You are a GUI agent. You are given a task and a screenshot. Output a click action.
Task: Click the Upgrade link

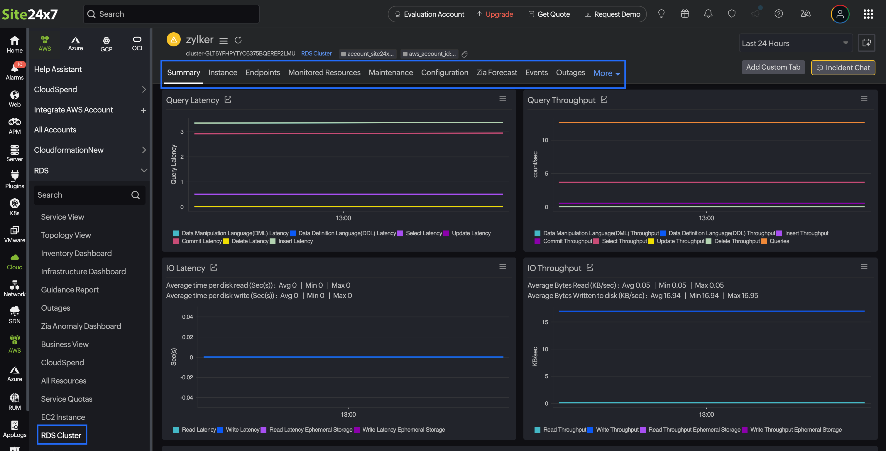(499, 14)
